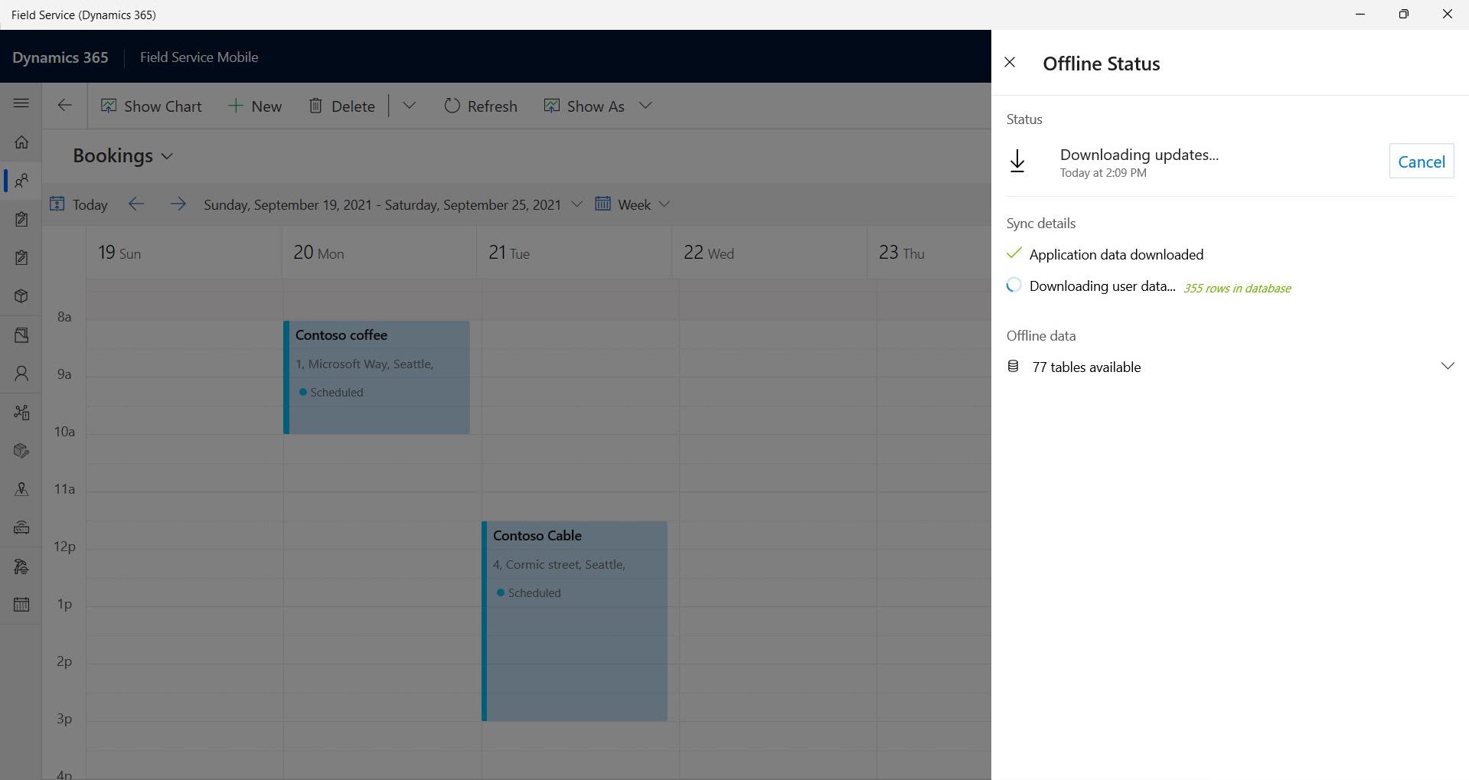
Task: Open the single-person Contacts sidebar icon
Action: (21, 374)
